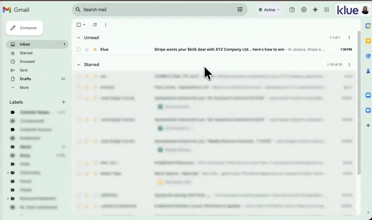Toggle the select-all checkbox
The width and height of the screenshot is (372, 220).
(x=79, y=25)
